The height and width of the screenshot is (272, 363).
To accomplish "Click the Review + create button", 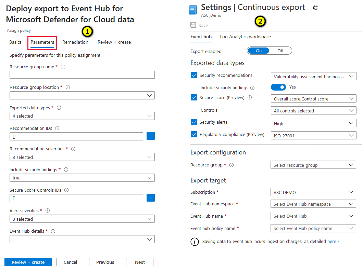I will tap(28, 262).
